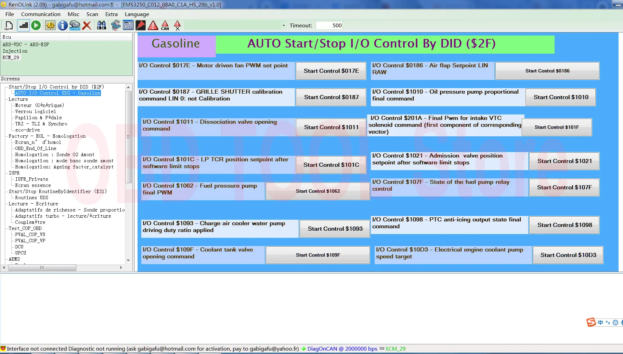Click Start Control $1062 button
623x354 pixels.
(318, 191)
